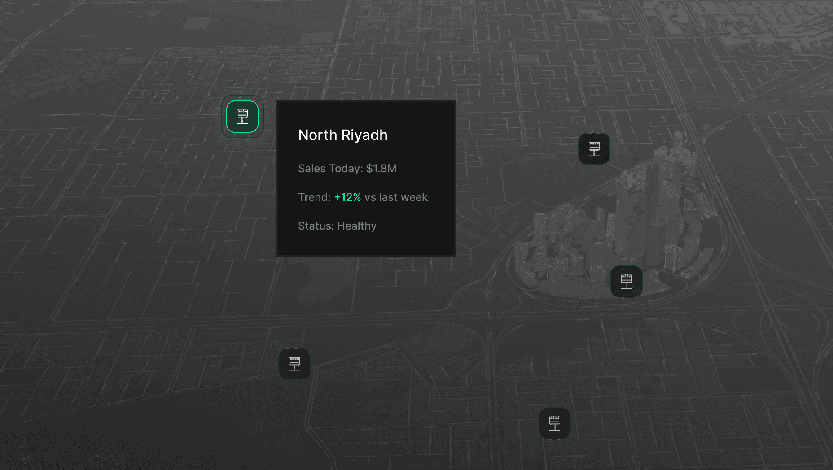Screen dimensions: 833x470
Task: Select the billboard icon in the upper-right district
Action: [x=594, y=148]
